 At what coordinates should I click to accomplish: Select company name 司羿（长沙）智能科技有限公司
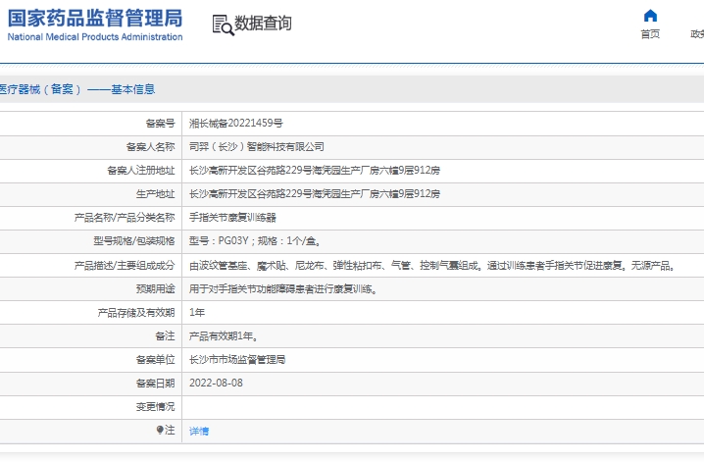point(257,147)
